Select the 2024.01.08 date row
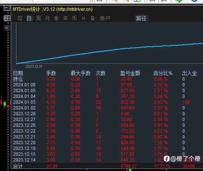 click(x=24, y=85)
